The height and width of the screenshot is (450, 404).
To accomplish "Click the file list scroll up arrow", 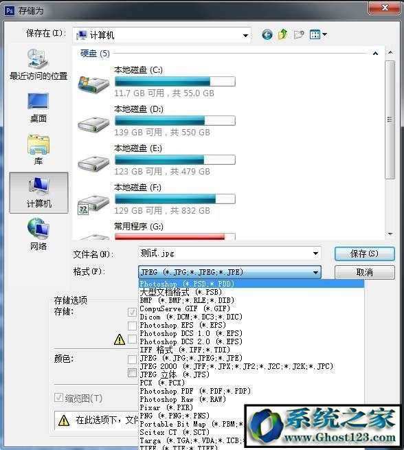I will [390, 52].
